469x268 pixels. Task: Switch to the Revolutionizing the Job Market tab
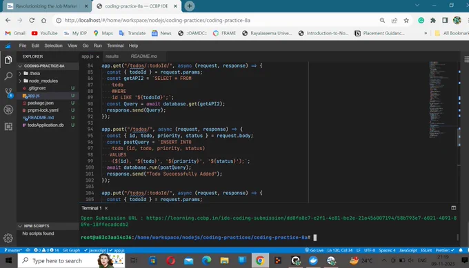pyautogui.click(x=46, y=6)
